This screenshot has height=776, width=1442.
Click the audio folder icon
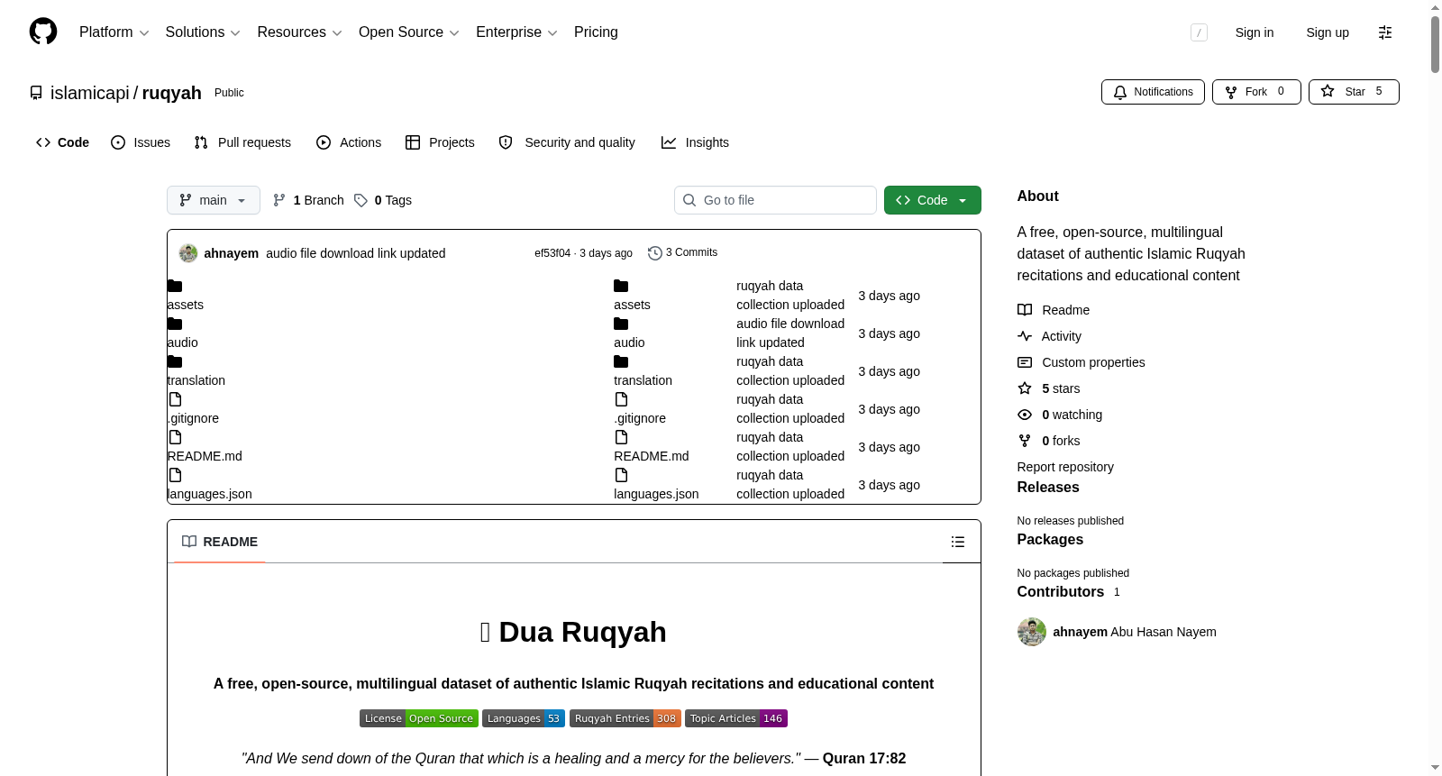point(175,324)
